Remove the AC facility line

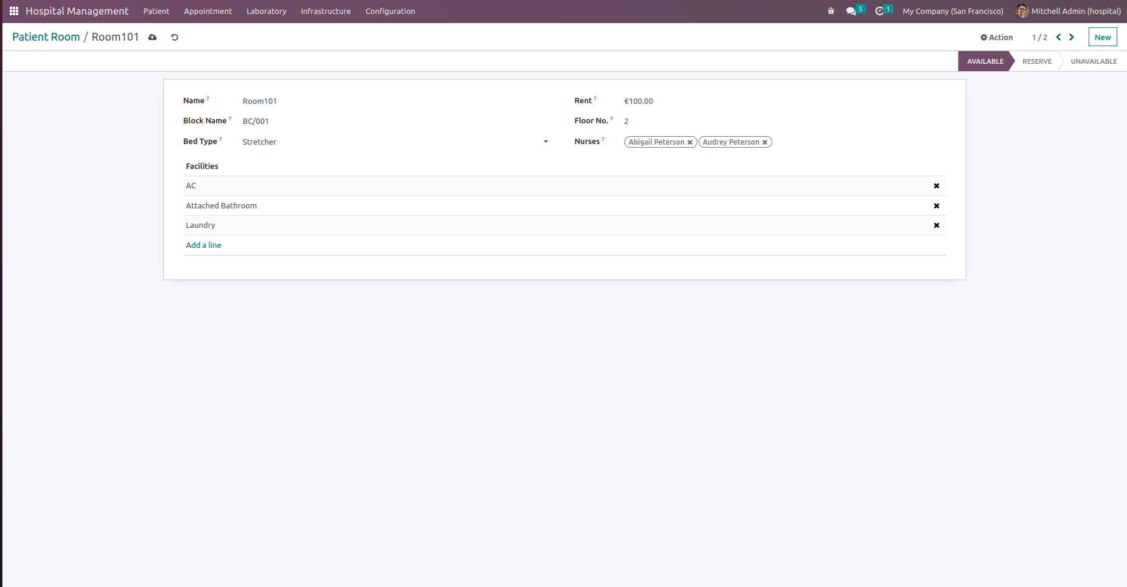[937, 186]
